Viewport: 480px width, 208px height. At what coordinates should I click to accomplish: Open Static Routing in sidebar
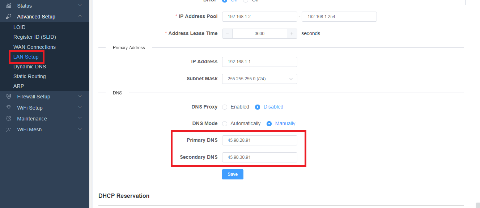coord(30,76)
